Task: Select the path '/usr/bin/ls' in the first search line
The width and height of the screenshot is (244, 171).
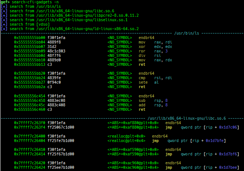Action: tap(49, 7)
